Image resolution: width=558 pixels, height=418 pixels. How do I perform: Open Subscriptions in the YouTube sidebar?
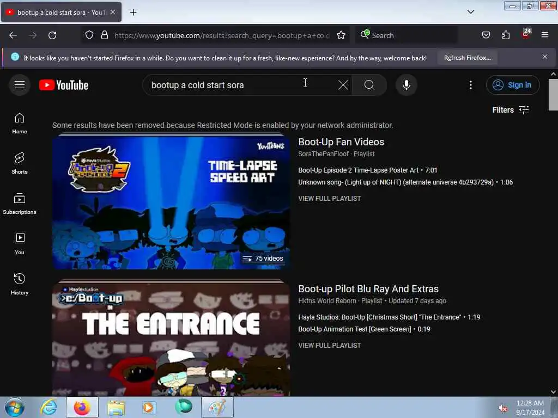(20, 204)
